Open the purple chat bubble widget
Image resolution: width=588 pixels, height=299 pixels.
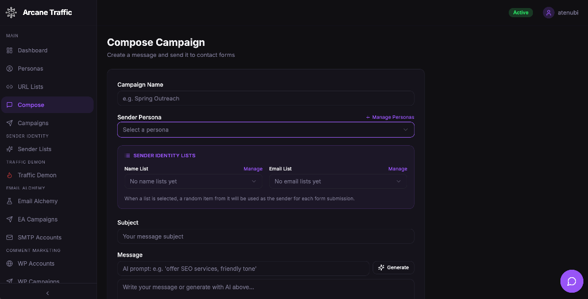tap(571, 281)
